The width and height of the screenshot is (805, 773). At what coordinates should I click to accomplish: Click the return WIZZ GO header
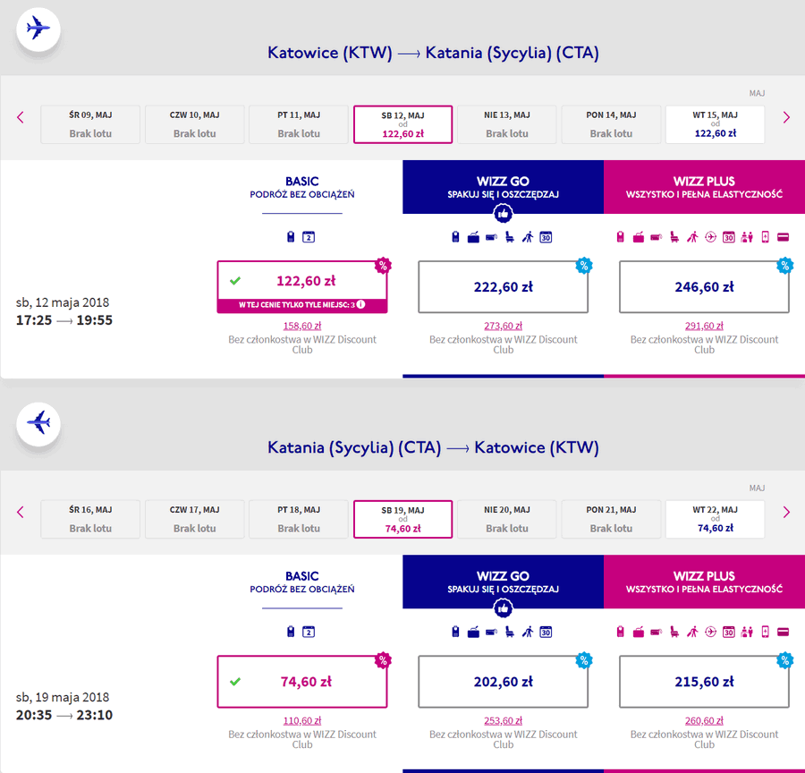[503, 582]
